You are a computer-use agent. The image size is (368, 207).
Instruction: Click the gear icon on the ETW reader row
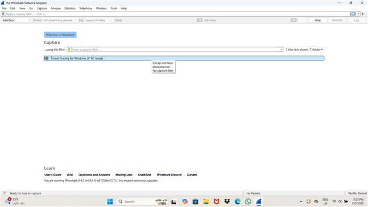tap(47, 58)
